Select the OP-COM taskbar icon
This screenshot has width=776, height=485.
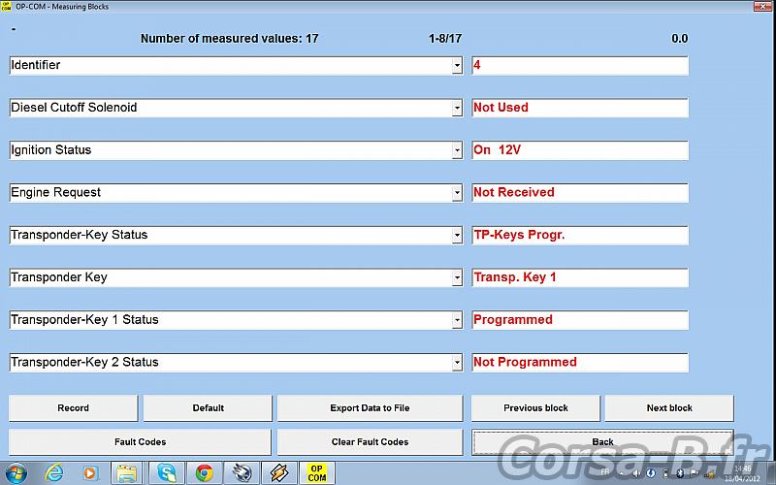click(x=317, y=473)
